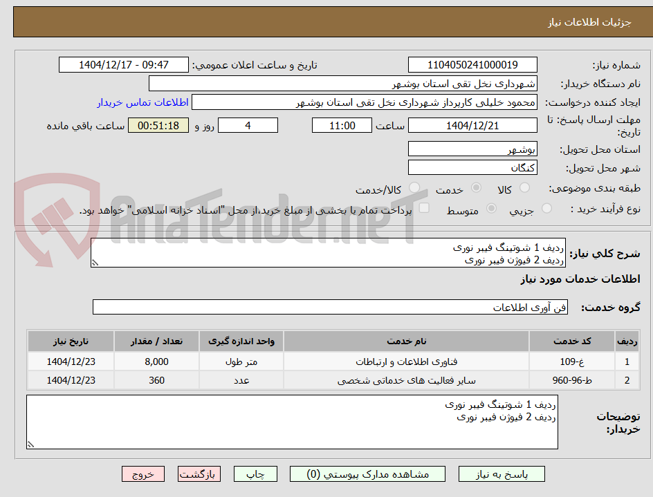Select the کالا/خدمت radio button
This screenshot has width=653, height=497.
pos(414,188)
